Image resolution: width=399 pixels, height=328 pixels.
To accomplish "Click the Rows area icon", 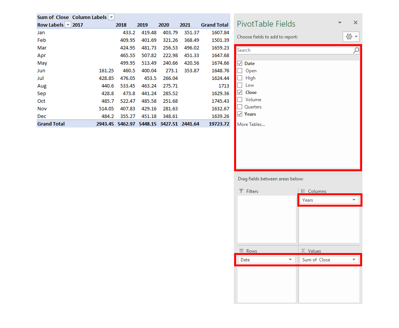I will [241, 251].
